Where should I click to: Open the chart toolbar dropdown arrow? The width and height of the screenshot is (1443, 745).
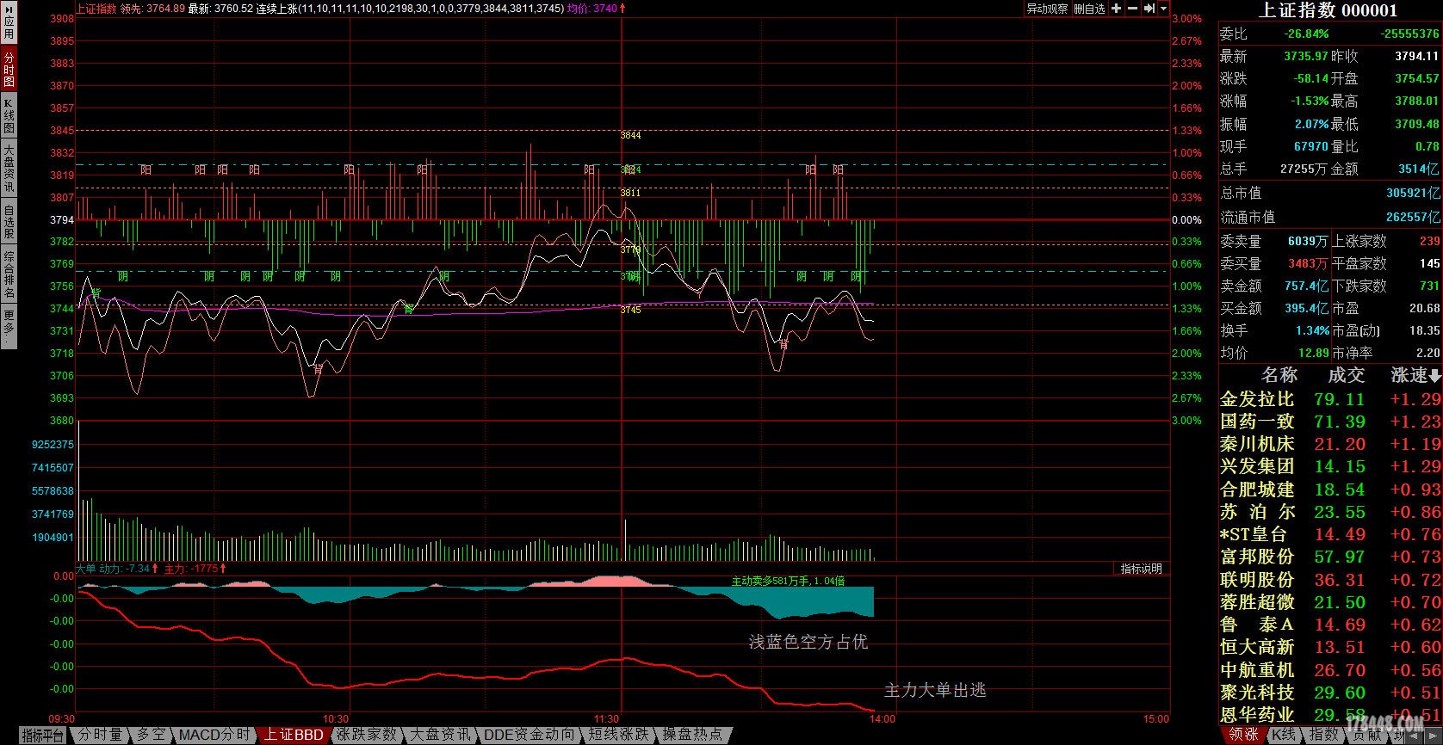pyautogui.click(x=1163, y=9)
